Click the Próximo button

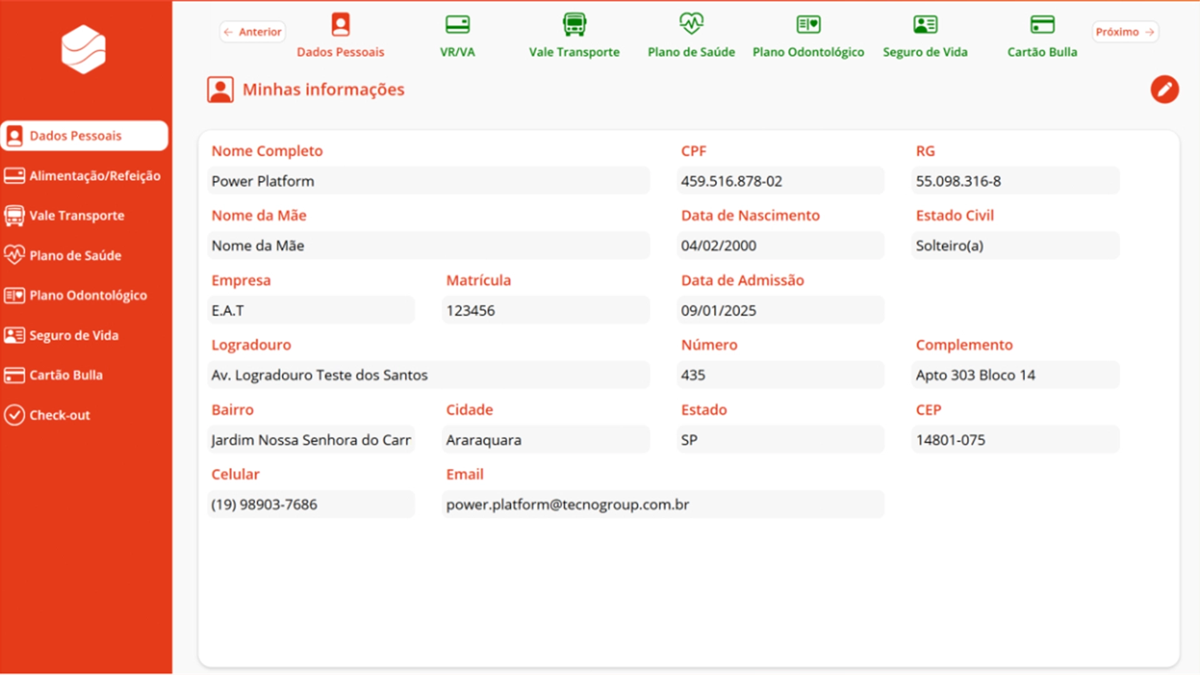pos(1125,32)
